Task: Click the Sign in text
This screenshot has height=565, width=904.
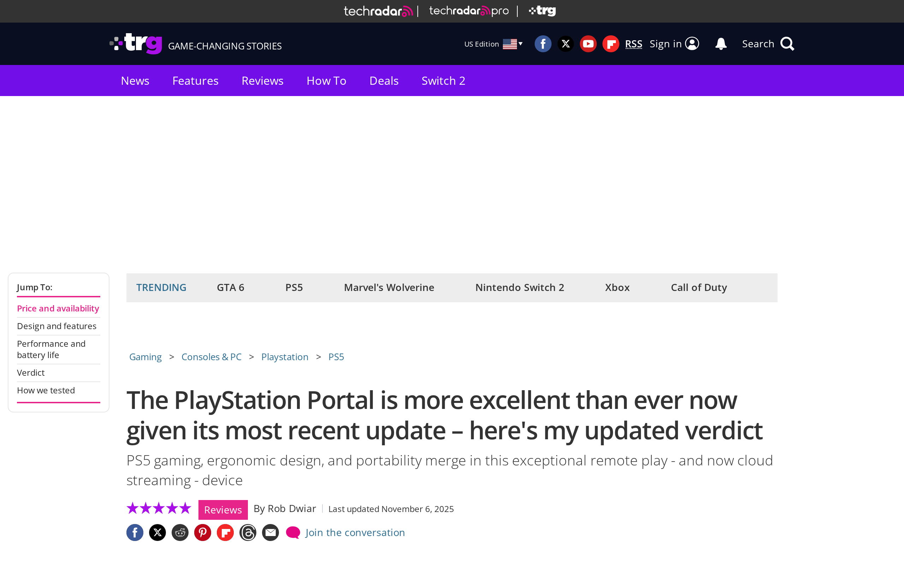Action: tap(665, 44)
